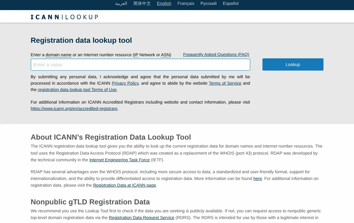
Task: Click the 'ASN' abbreviation in the label
Action: pos(165,55)
